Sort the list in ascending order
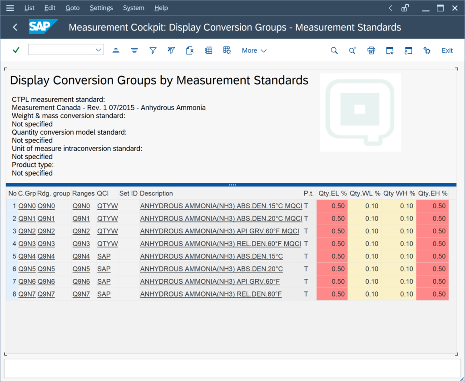 (116, 50)
